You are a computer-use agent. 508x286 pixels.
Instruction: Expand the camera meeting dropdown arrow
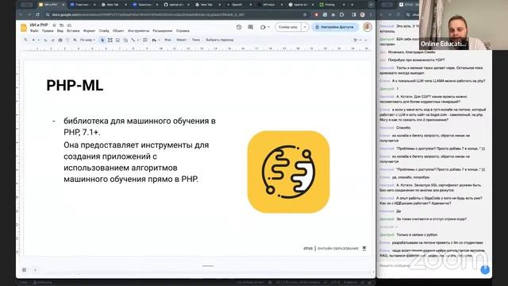[268, 27]
